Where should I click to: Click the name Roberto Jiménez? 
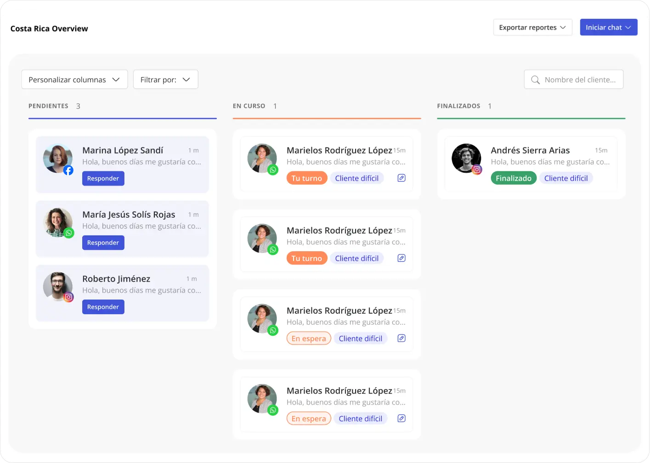[116, 279]
